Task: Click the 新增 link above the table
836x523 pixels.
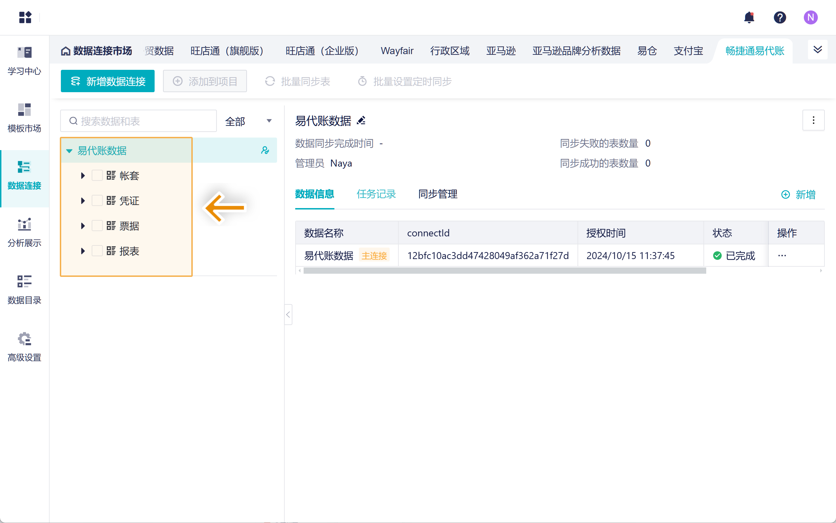Action: point(799,194)
